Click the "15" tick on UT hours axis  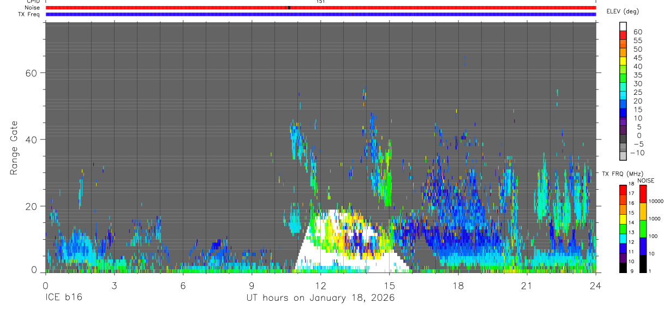[389, 286]
